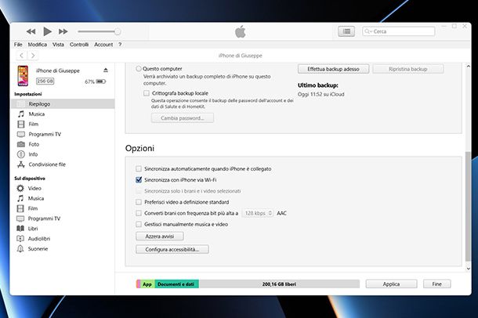
Task: Open the File menu
Action: pos(18,45)
